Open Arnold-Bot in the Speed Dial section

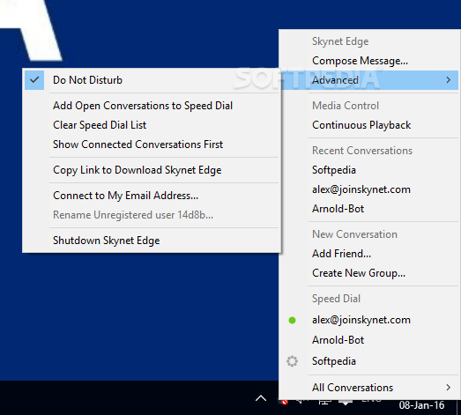pyautogui.click(x=370, y=340)
